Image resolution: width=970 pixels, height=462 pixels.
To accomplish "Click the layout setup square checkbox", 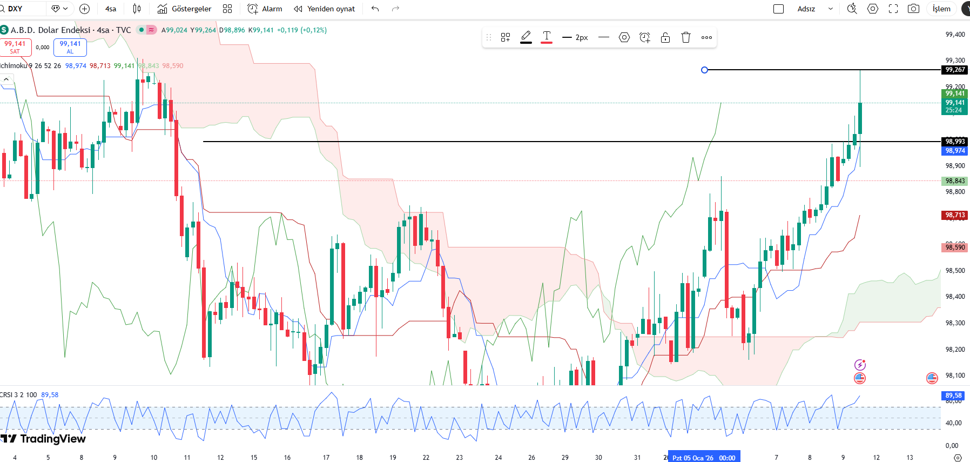I will tap(778, 9).
